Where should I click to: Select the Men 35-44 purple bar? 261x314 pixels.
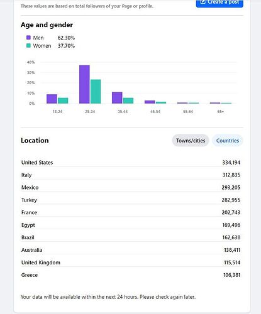(117, 98)
